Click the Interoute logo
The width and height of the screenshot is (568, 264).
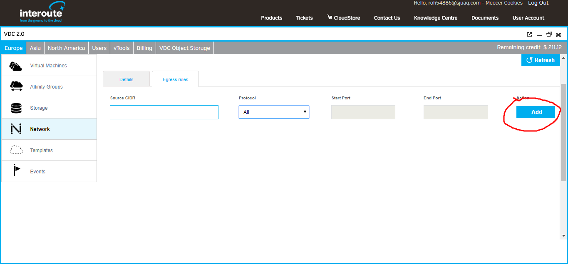[x=42, y=12]
